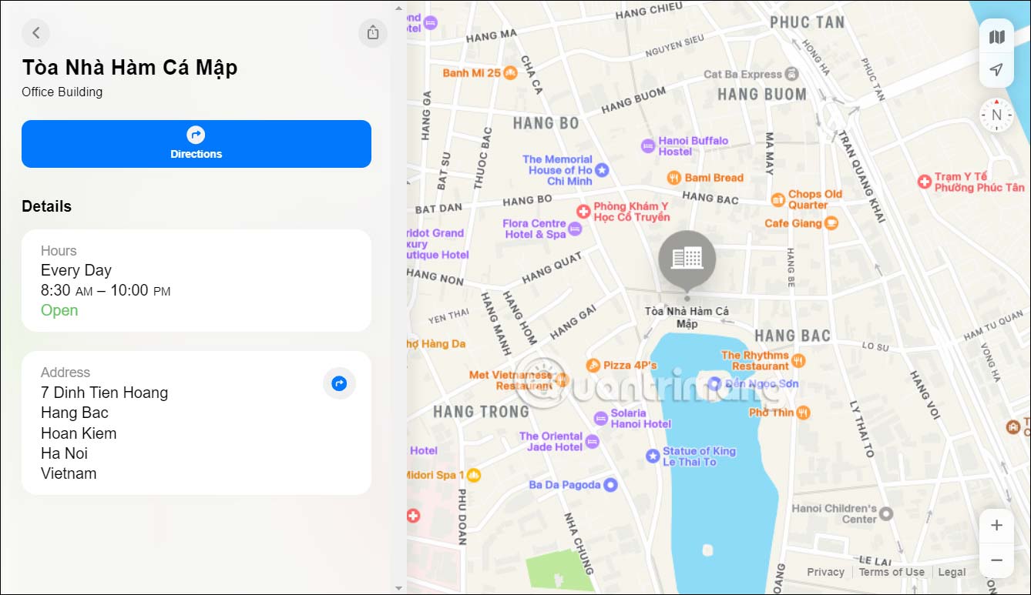Screen dimensions: 1031x595
Task: Click the back arrow to exit location details
Action: pyautogui.click(x=35, y=33)
